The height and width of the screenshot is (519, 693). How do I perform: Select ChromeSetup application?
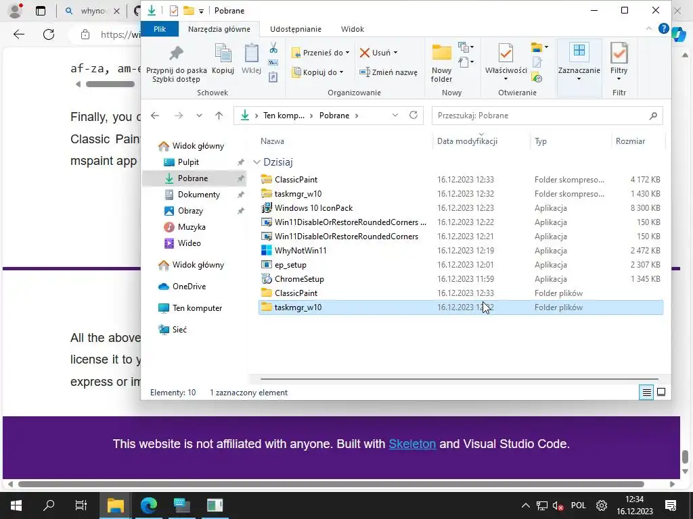click(x=460, y=279)
